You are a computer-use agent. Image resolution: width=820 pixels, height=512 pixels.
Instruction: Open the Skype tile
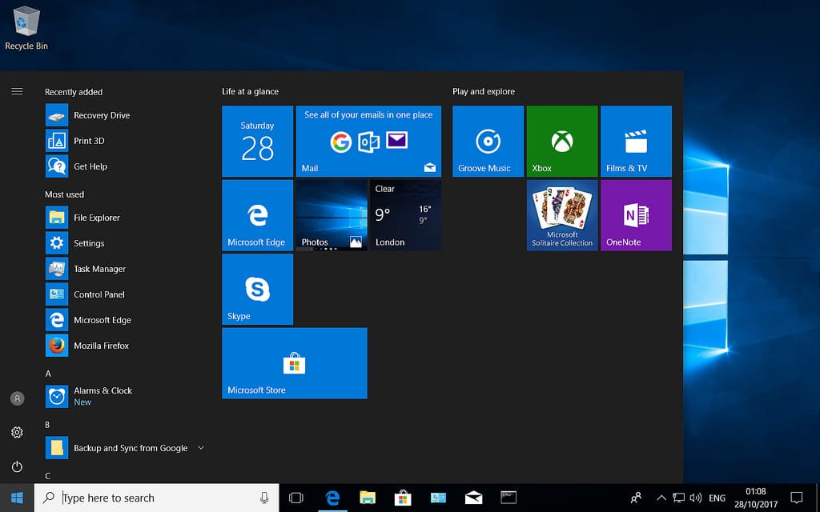[x=257, y=289]
